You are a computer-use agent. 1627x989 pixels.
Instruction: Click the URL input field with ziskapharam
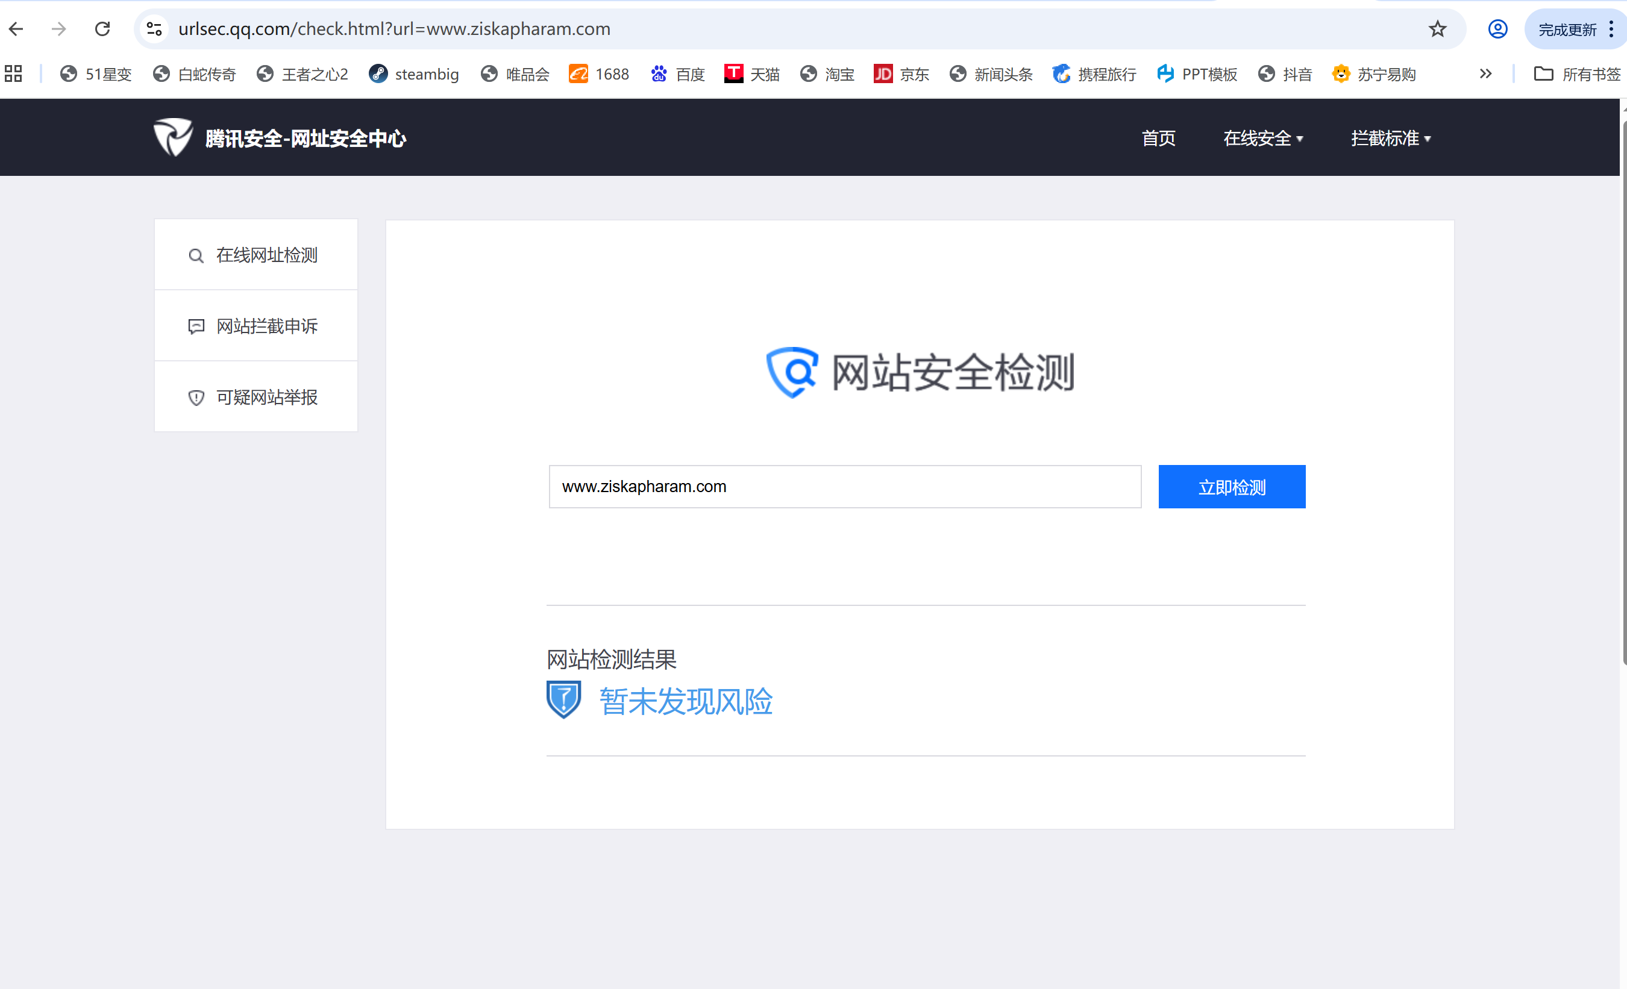click(845, 487)
